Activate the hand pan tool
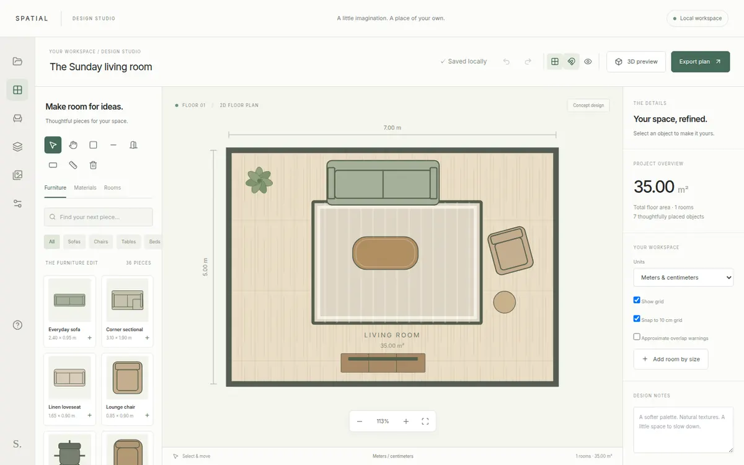 pyautogui.click(x=73, y=145)
